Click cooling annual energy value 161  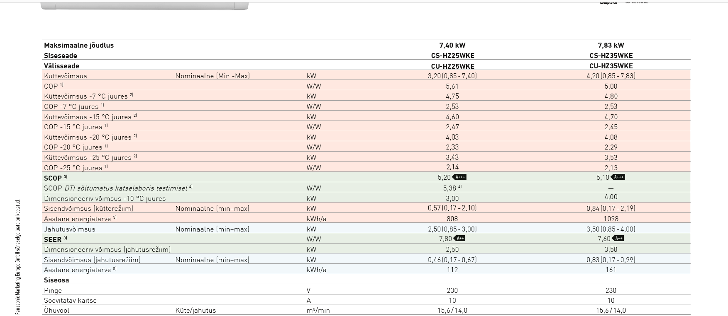[x=611, y=270]
